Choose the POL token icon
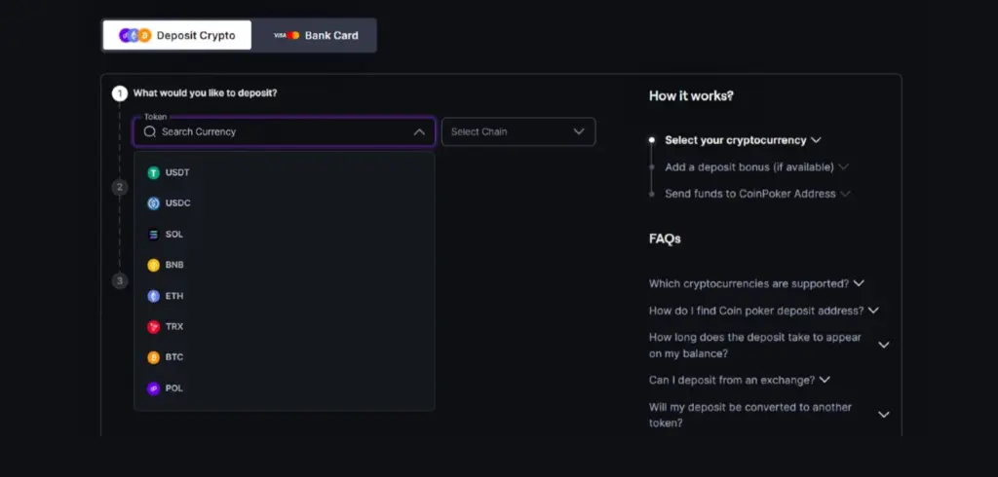The height and width of the screenshot is (477, 998). 153,388
